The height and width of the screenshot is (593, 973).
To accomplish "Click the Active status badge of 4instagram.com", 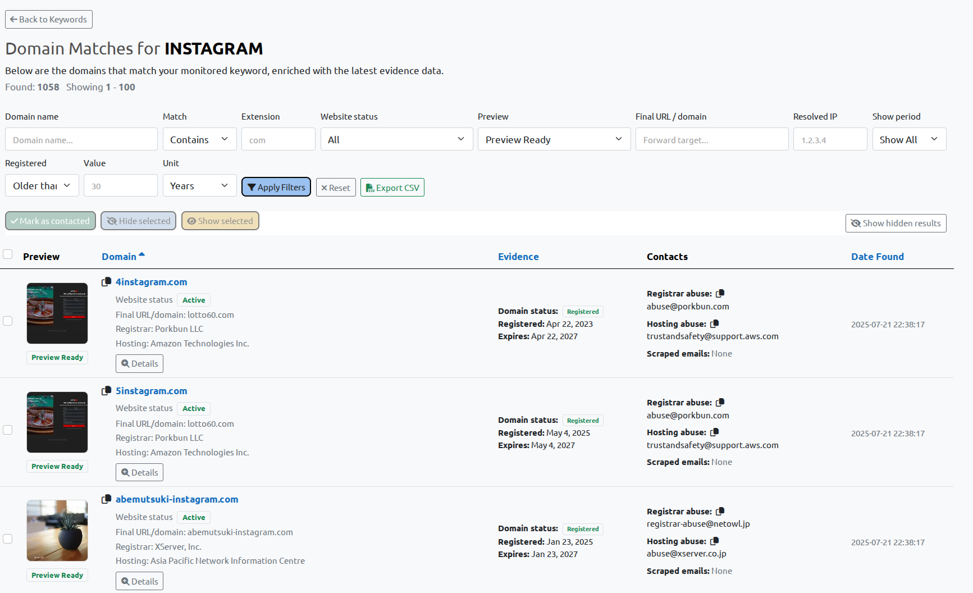I will click(x=194, y=300).
